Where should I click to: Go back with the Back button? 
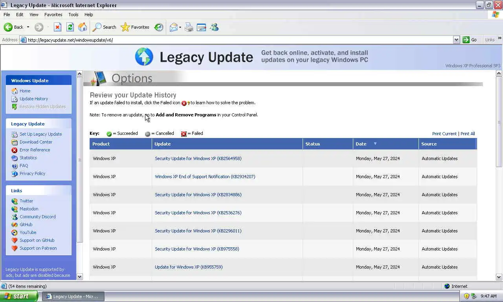pyautogui.click(x=13, y=27)
